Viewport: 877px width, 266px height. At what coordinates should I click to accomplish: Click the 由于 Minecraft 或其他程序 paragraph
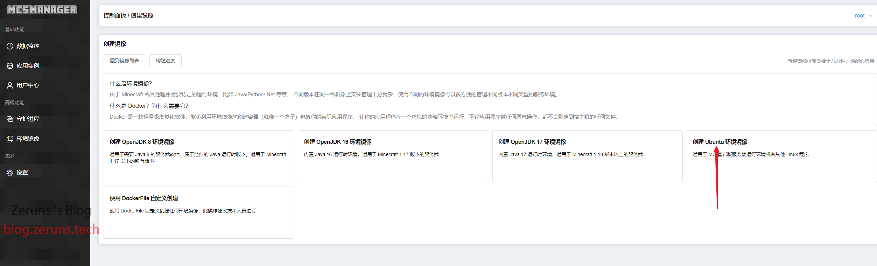(335, 94)
